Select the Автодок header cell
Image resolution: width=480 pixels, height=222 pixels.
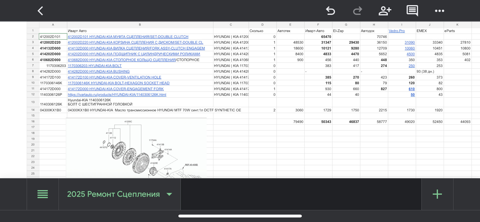[374, 31]
